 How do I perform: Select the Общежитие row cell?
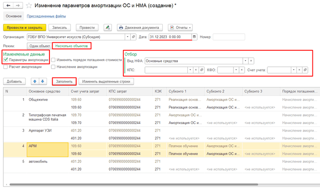click(48, 103)
